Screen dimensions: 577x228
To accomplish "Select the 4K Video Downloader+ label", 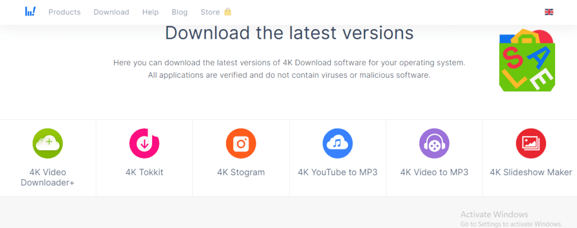I will [48, 177].
